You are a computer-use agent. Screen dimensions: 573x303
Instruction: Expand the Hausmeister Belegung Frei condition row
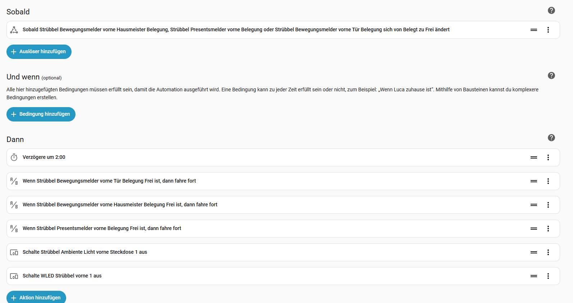click(x=120, y=205)
